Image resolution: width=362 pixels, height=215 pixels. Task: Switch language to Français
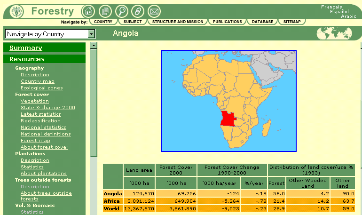click(x=332, y=7)
